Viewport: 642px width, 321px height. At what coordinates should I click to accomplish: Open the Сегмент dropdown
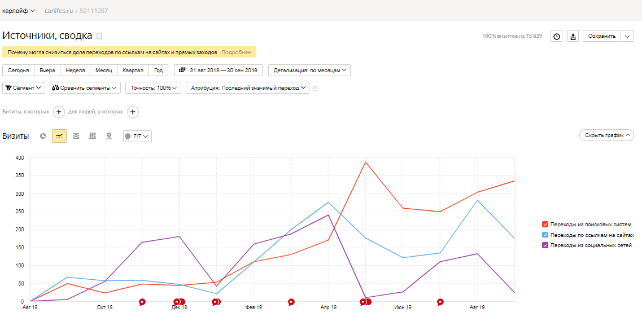[x=24, y=88]
